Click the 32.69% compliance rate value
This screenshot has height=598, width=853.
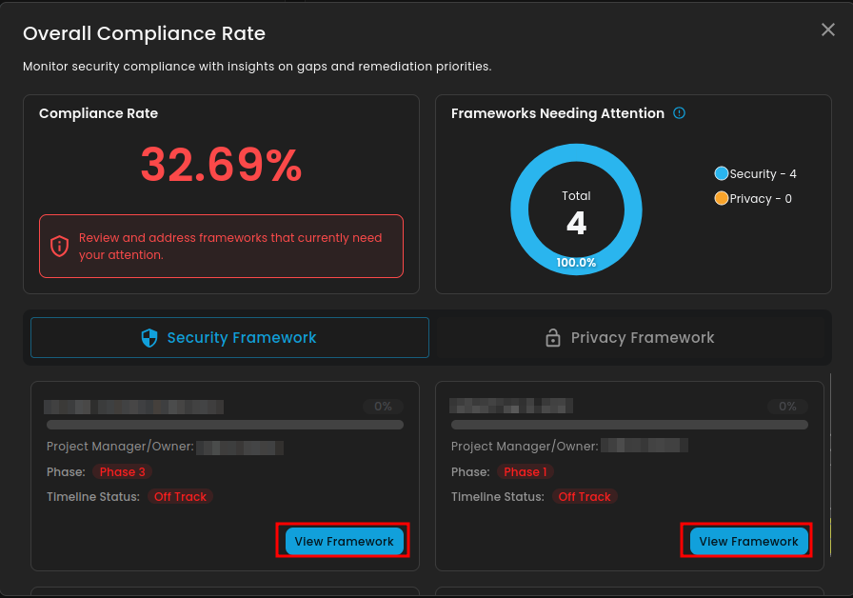221,166
